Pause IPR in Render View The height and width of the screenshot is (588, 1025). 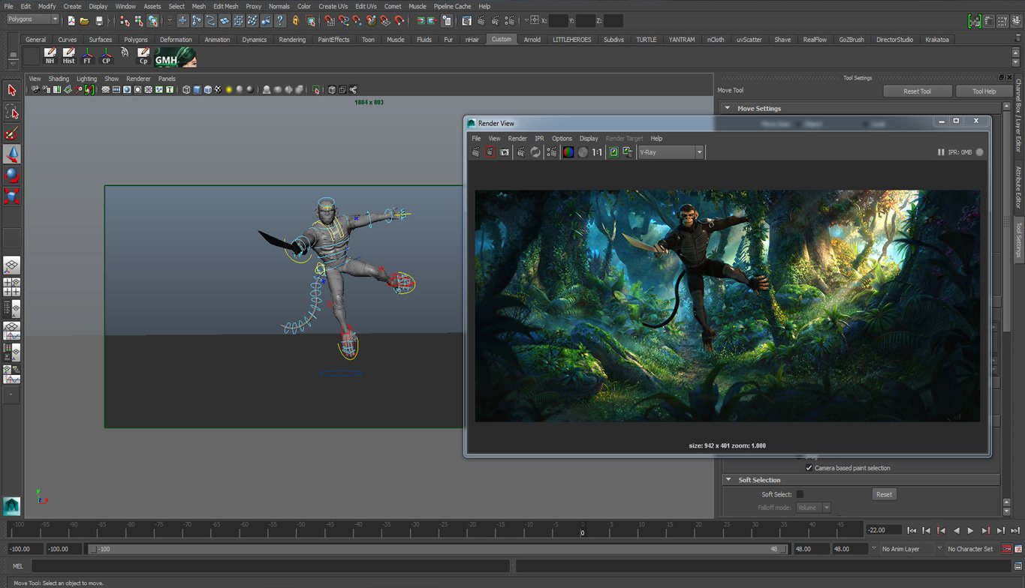pyautogui.click(x=941, y=152)
